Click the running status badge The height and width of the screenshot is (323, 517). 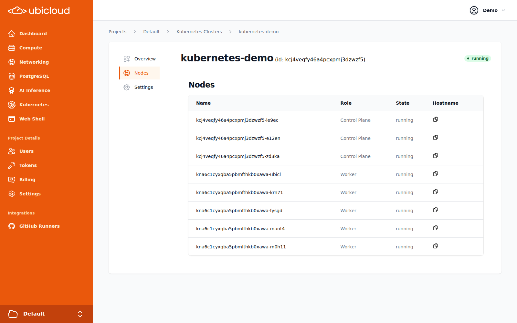(478, 58)
